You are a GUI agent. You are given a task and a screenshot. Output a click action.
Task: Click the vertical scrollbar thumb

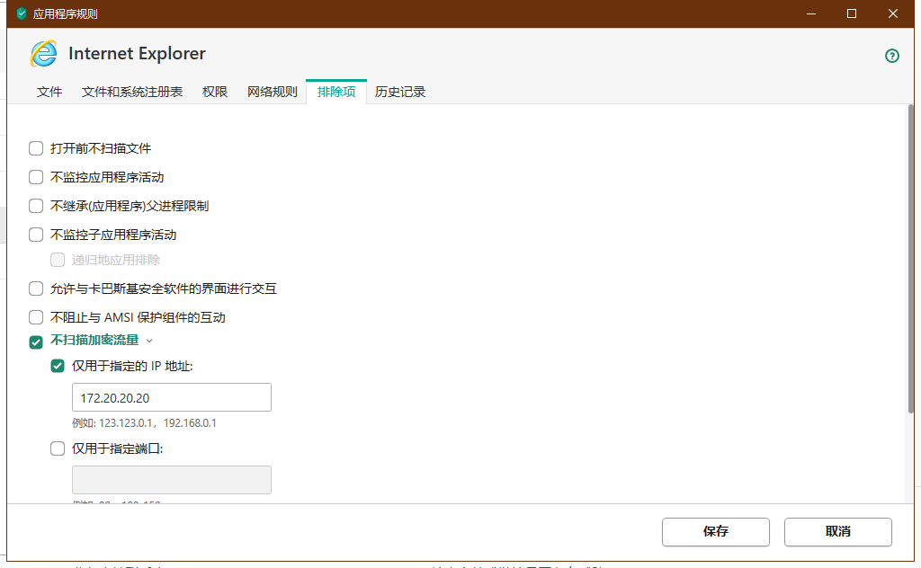tap(910, 258)
